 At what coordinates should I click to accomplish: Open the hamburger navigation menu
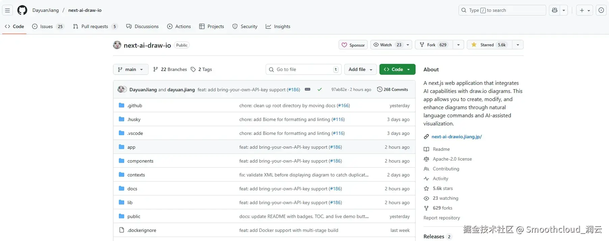7,10
